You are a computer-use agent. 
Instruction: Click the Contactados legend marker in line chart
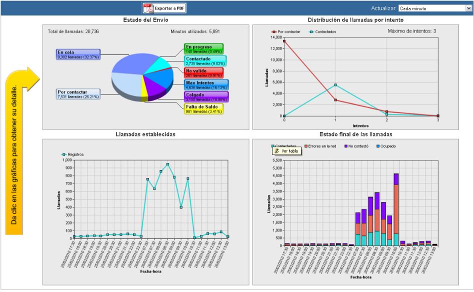[311, 31]
